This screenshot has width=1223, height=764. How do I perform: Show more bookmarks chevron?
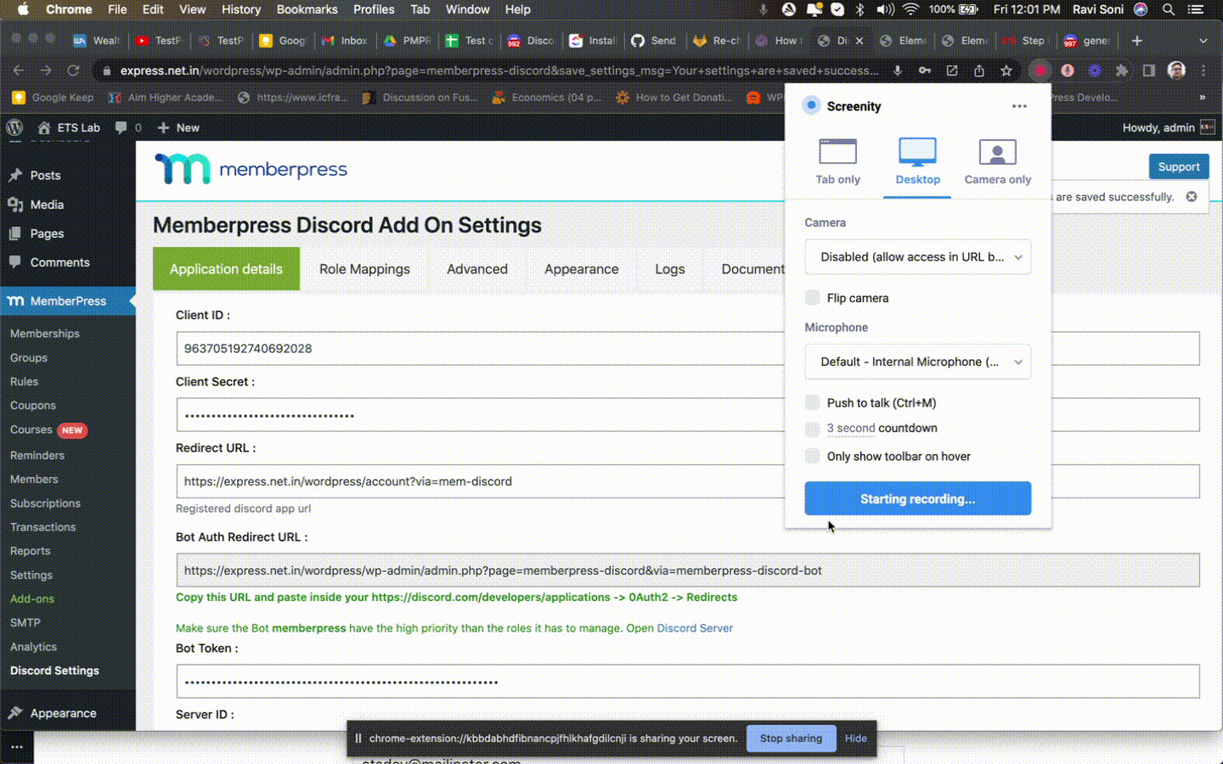1203,98
